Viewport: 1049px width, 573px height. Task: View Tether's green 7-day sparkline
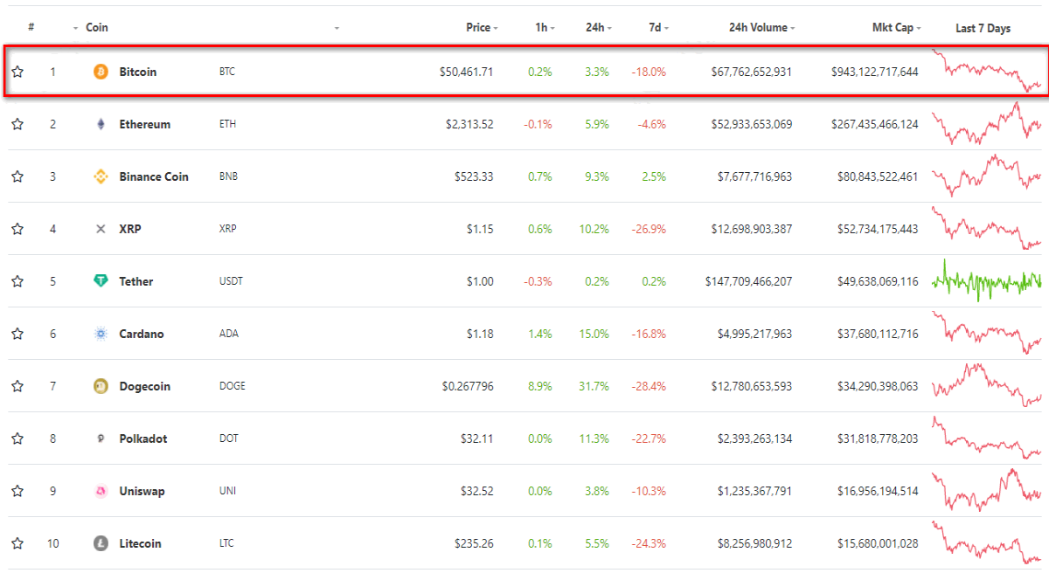987,281
